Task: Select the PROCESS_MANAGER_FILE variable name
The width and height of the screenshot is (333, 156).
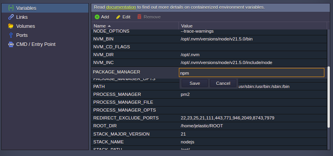Action: click(x=123, y=102)
